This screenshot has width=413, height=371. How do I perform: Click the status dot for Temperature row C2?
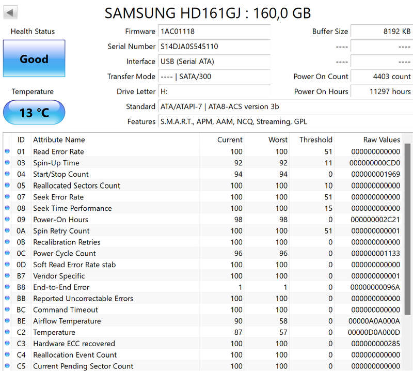coord(7,332)
